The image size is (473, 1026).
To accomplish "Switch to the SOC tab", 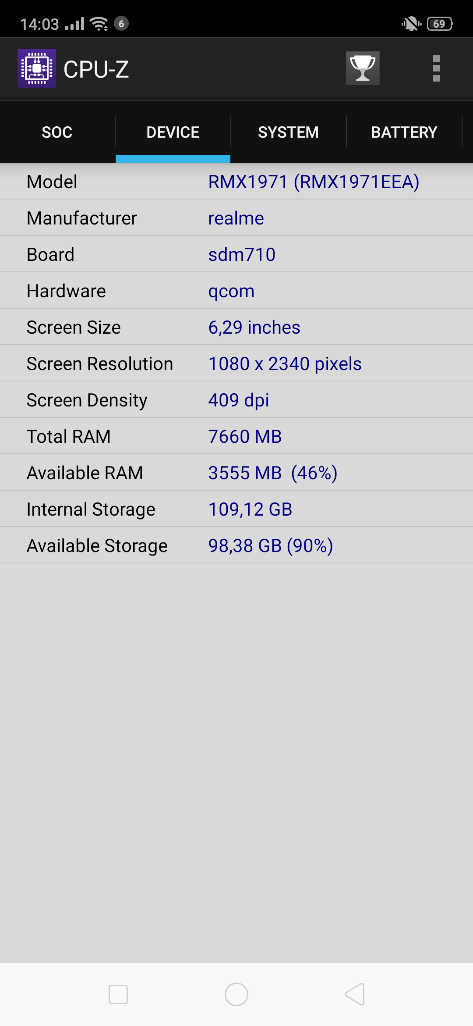I will (57, 132).
